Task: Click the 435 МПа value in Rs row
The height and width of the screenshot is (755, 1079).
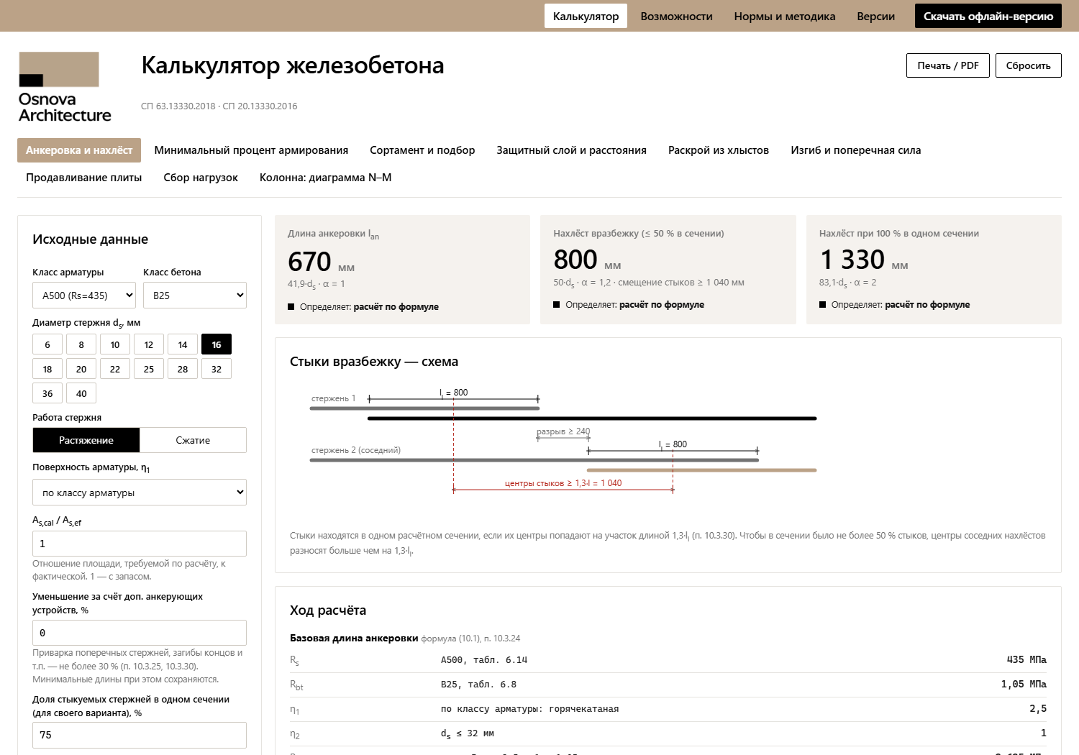Action: tap(1026, 659)
